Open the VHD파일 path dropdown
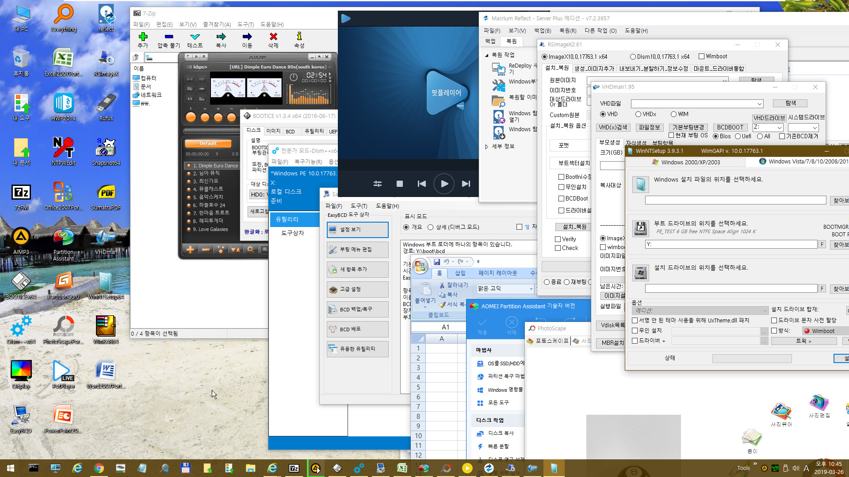The image size is (849, 477). click(x=759, y=104)
